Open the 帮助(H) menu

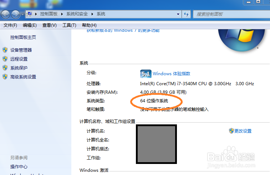(x=89, y=25)
